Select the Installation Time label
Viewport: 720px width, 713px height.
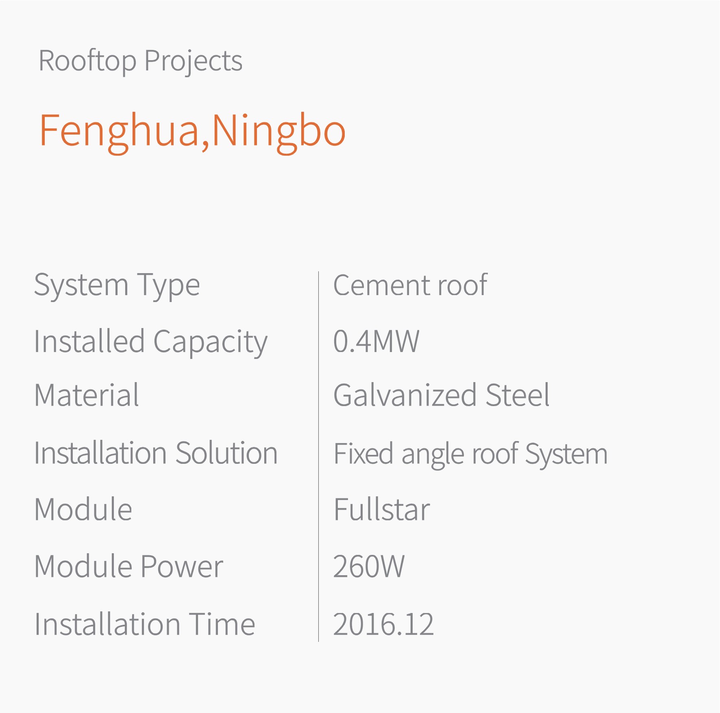(145, 624)
